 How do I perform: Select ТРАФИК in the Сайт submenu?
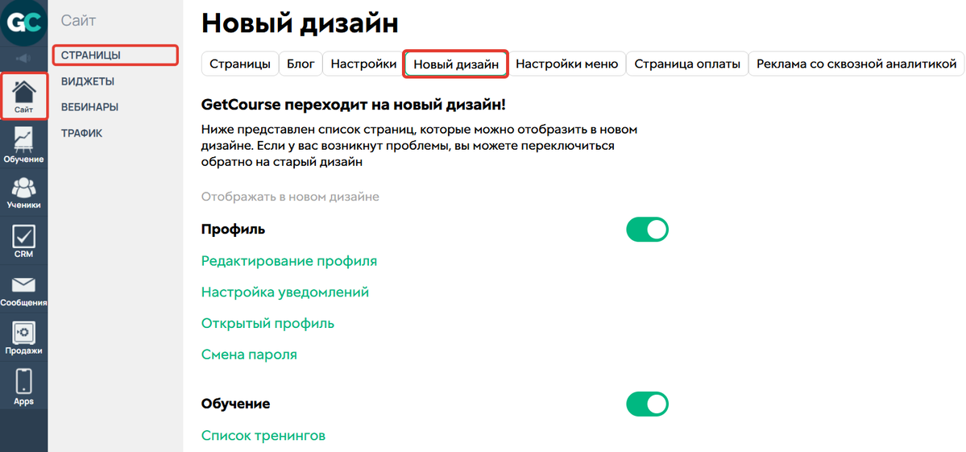[81, 133]
